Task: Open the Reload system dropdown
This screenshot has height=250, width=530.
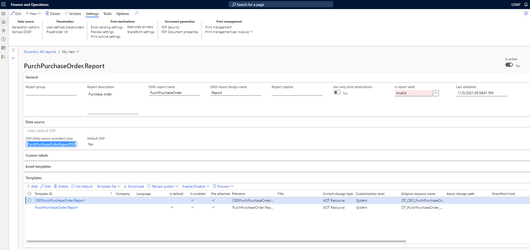Action: pyautogui.click(x=163, y=186)
